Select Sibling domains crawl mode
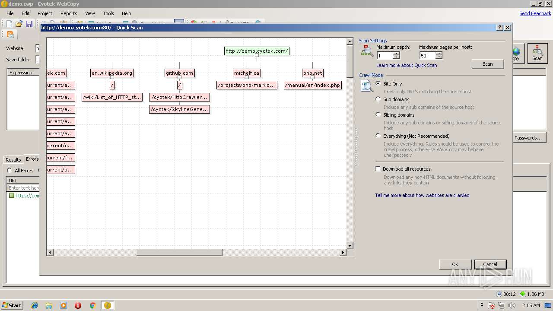This screenshot has height=311, width=553. click(378, 115)
